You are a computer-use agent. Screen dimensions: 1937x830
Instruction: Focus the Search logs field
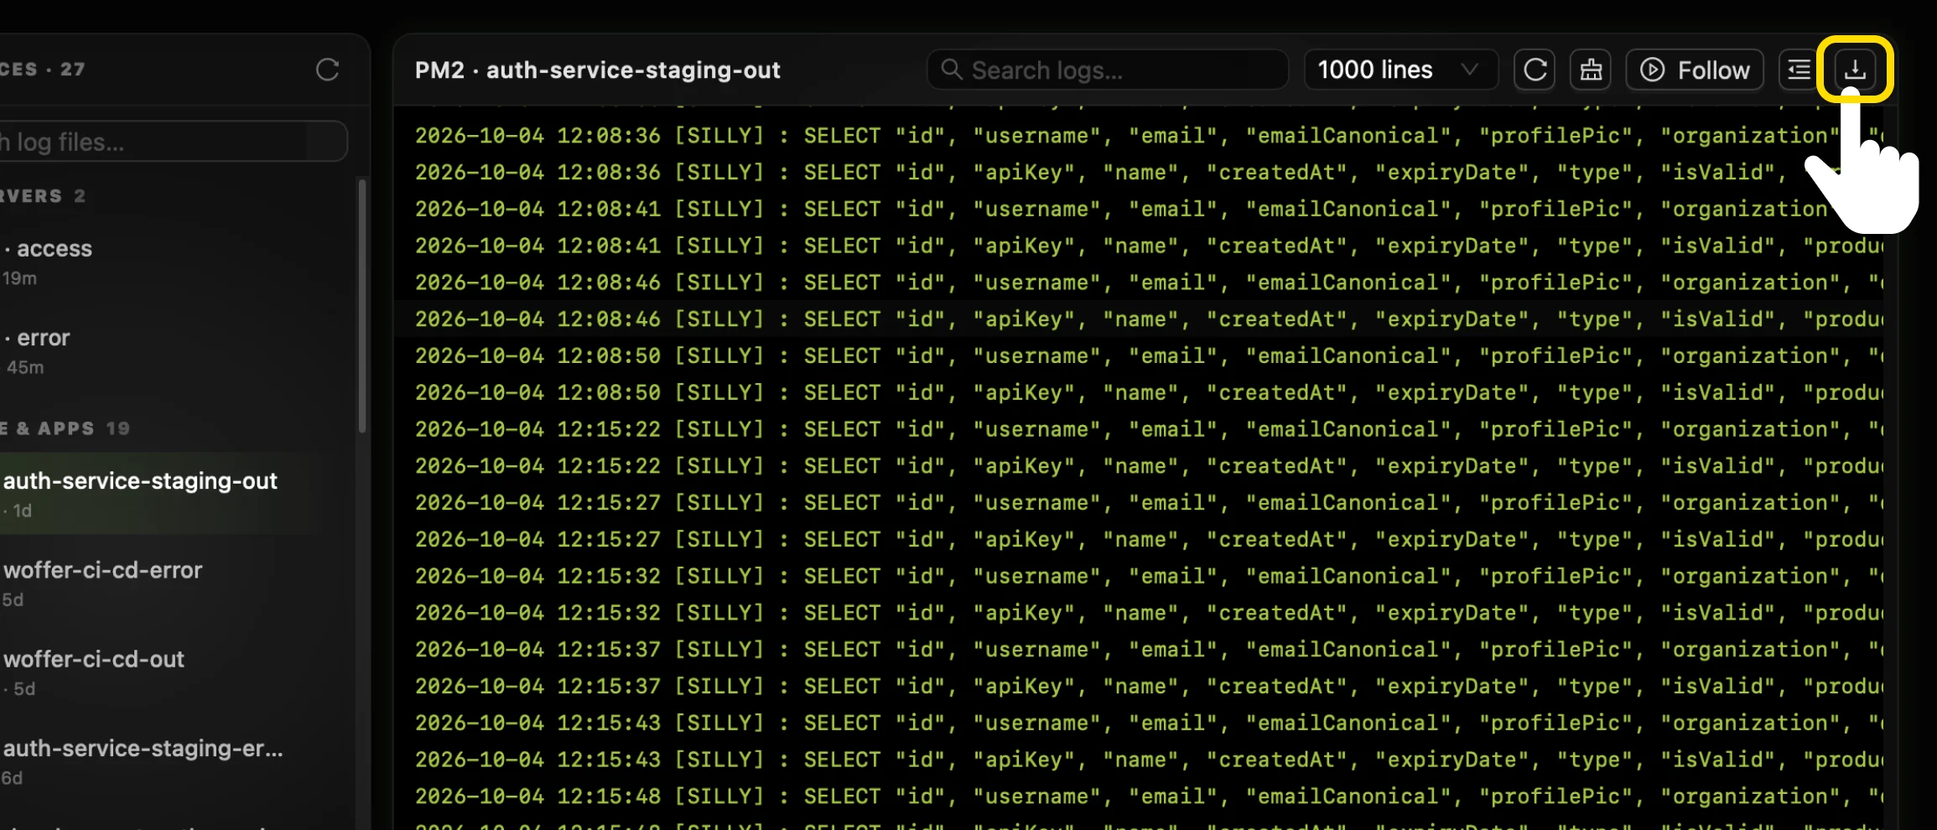(1107, 70)
